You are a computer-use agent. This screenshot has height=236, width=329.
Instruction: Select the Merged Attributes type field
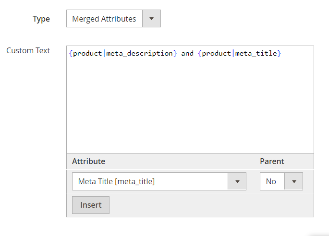coord(113,19)
